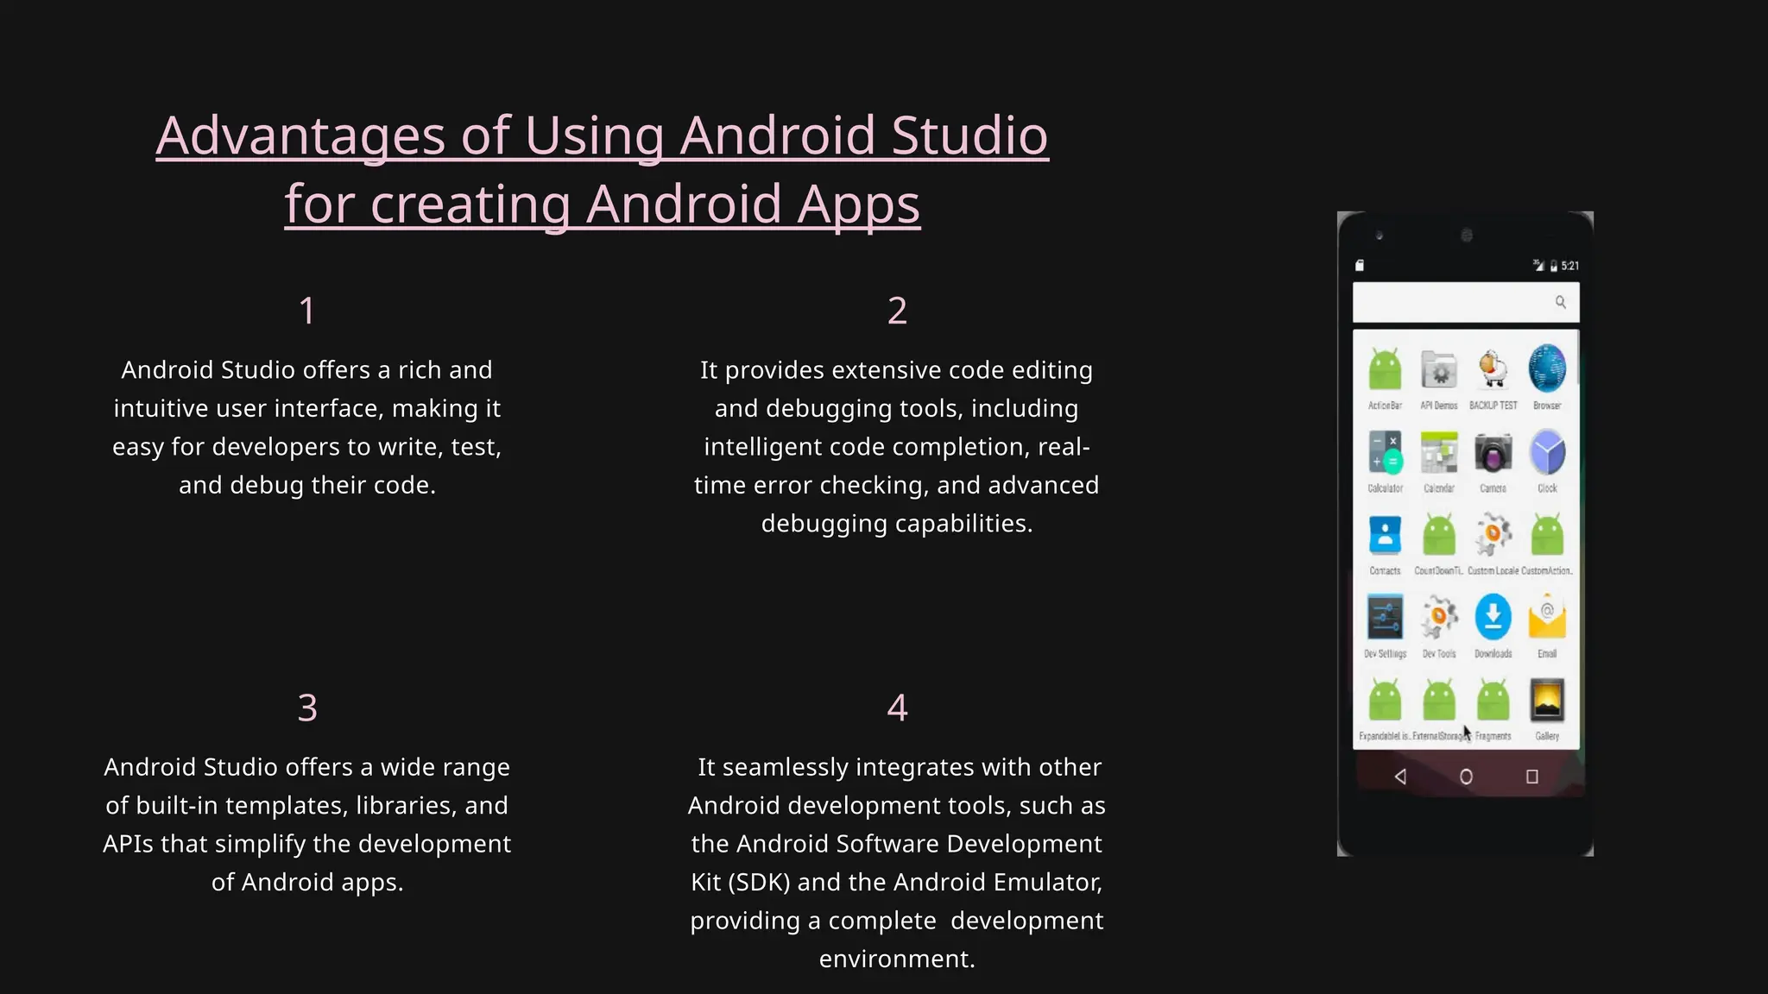
Task: Open the Custom Locale app icon
Action: pos(1493,535)
